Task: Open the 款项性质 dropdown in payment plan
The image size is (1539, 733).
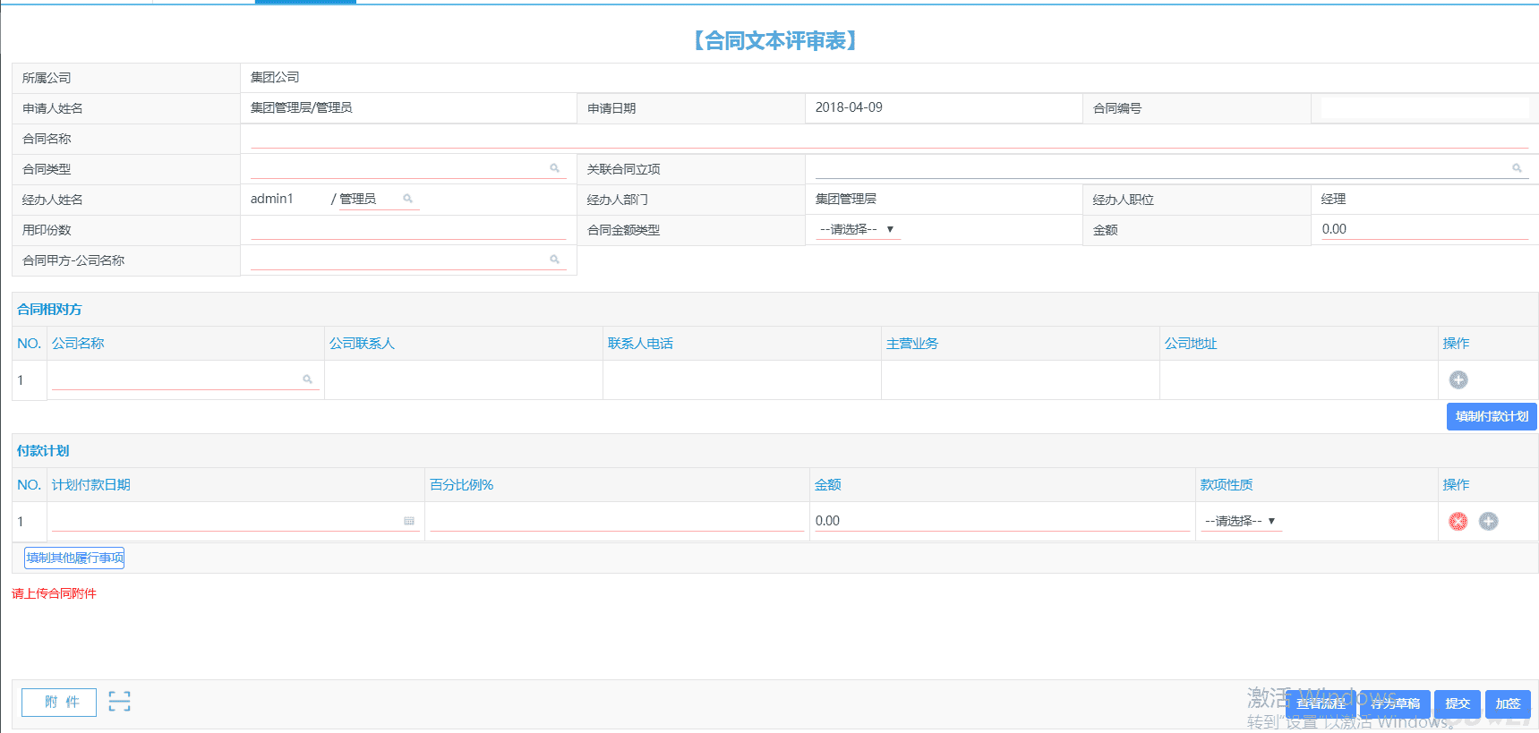Action: [x=1242, y=521]
